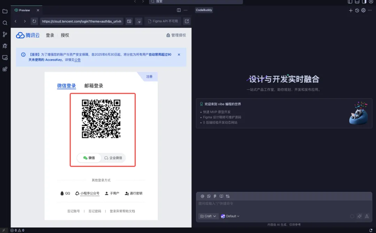Click the responsive layout icon beside URL bar
This screenshot has height=233, width=376.
pos(129,21)
